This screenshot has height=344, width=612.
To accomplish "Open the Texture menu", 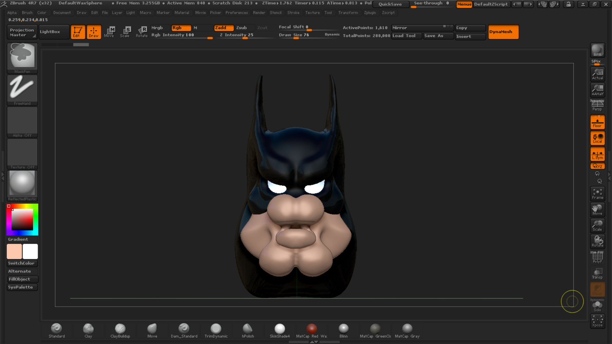I will (x=312, y=13).
